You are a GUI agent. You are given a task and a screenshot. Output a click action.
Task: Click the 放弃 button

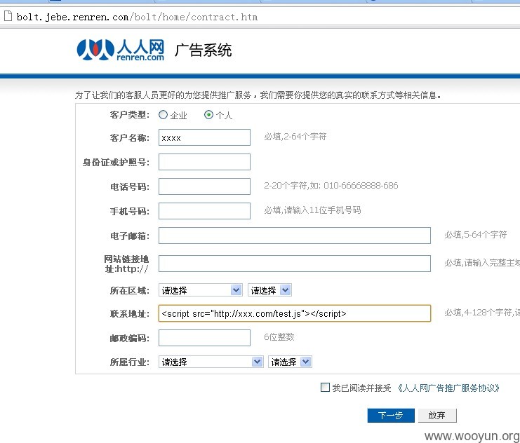(436, 415)
